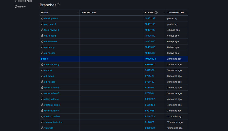Image resolution: width=228 pixels, height=131 pixels.
Task: Click the lock icon next to compat
Action: click(42, 70)
